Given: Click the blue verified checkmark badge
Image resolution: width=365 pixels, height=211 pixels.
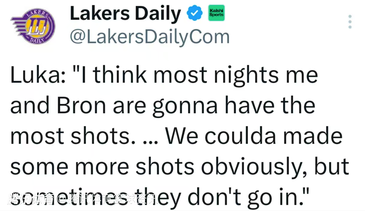Looking at the screenshot, I should 195,15.
